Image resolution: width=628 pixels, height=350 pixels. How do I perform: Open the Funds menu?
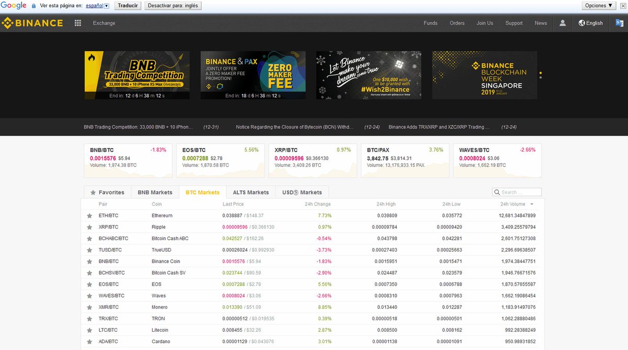(431, 23)
